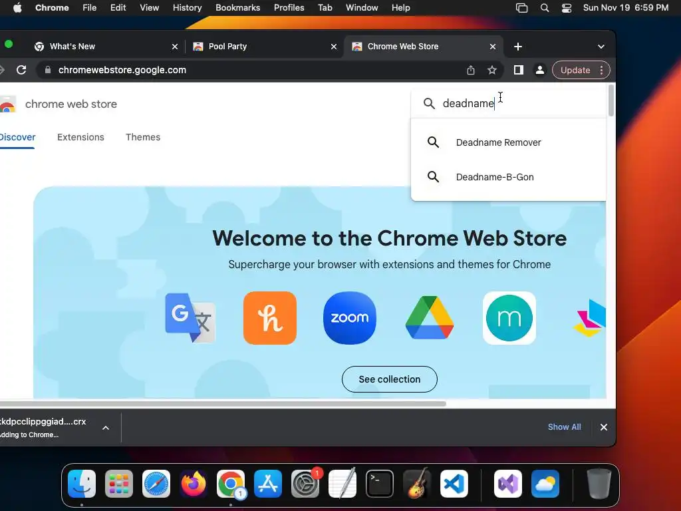
Task: Click the Honey extension icon
Action: pos(270,318)
